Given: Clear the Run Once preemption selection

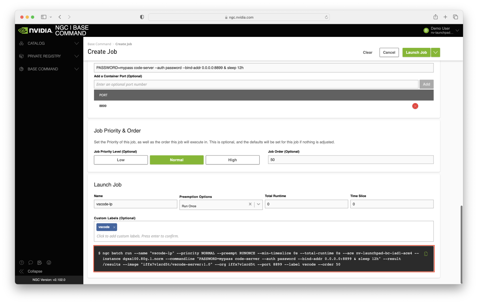Looking at the screenshot, I should (250, 204).
